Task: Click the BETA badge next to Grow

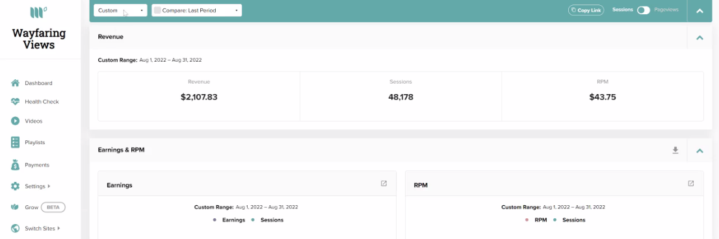Action: pyautogui.click(x=53, y=207)
